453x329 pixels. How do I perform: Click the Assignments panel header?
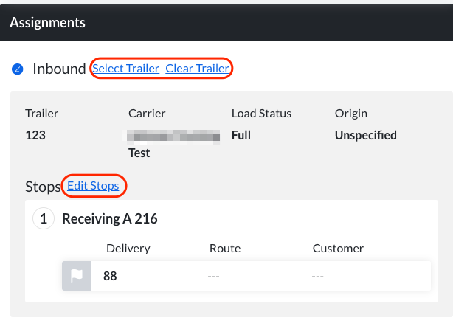coord(47,22)
